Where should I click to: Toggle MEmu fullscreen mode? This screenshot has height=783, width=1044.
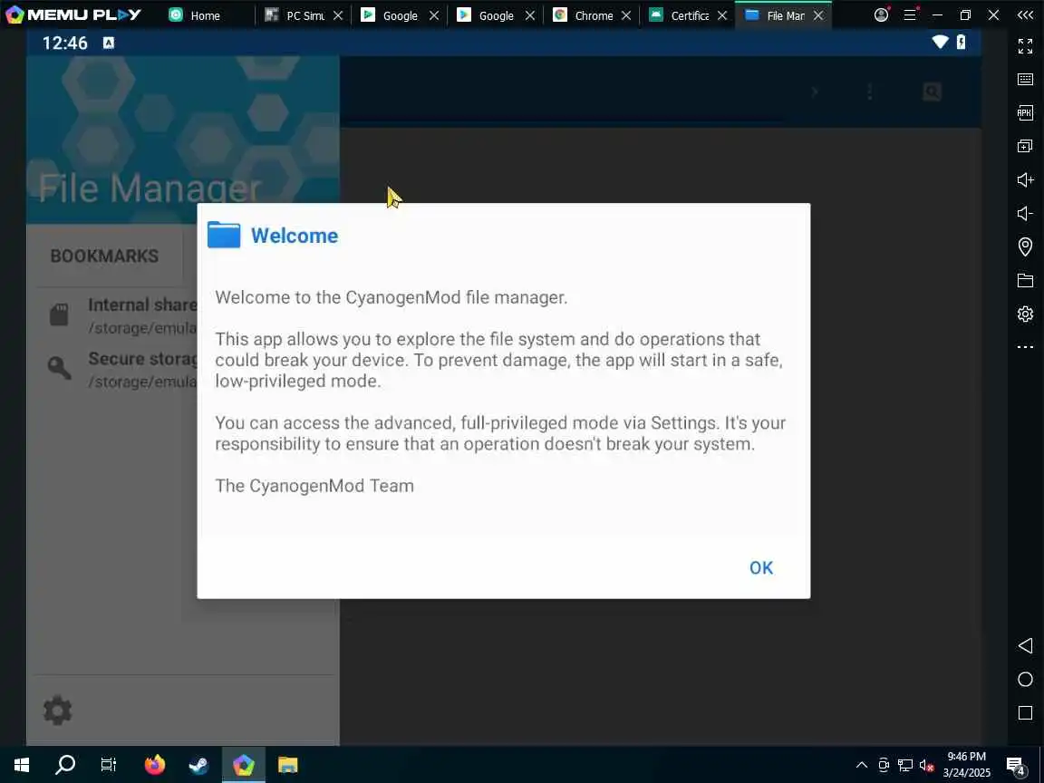1025,46
